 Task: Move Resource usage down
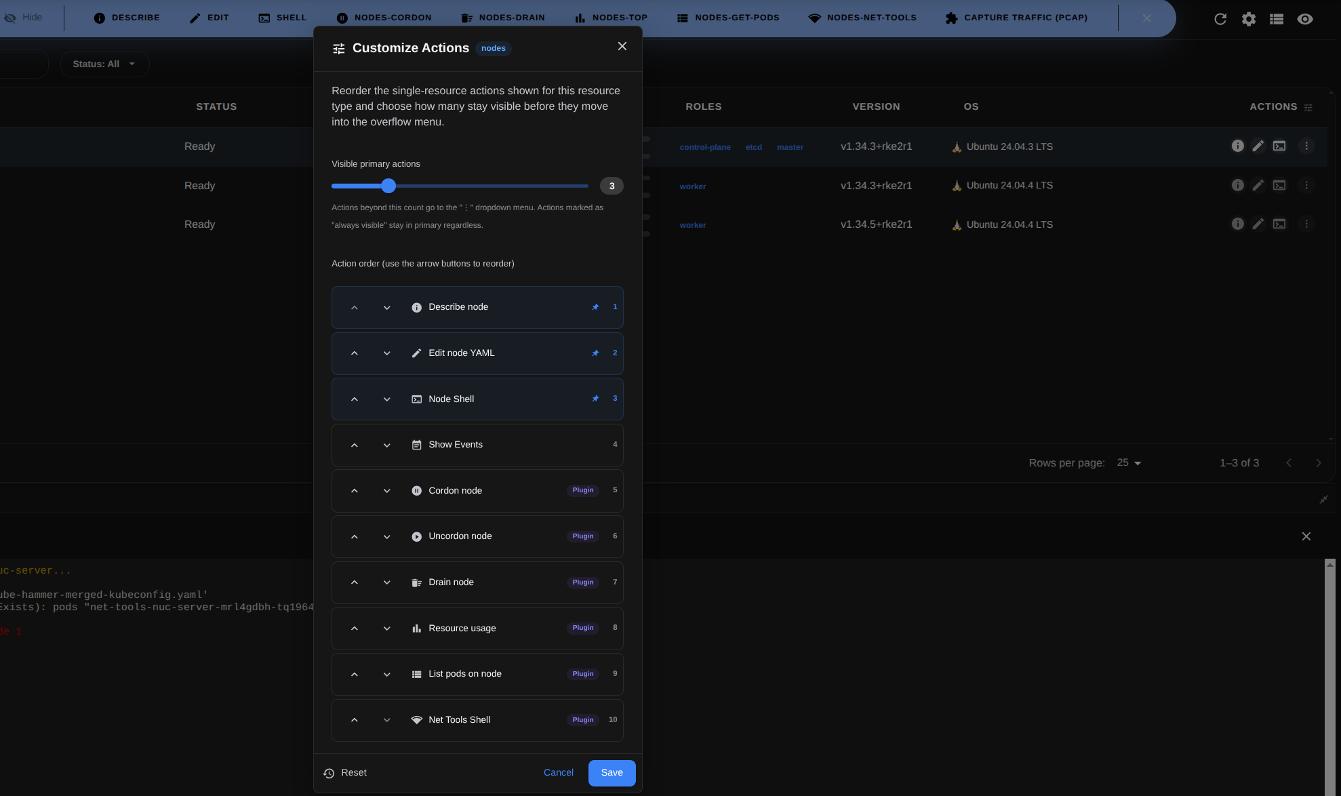pyautogui.click(x=386, y=629)
